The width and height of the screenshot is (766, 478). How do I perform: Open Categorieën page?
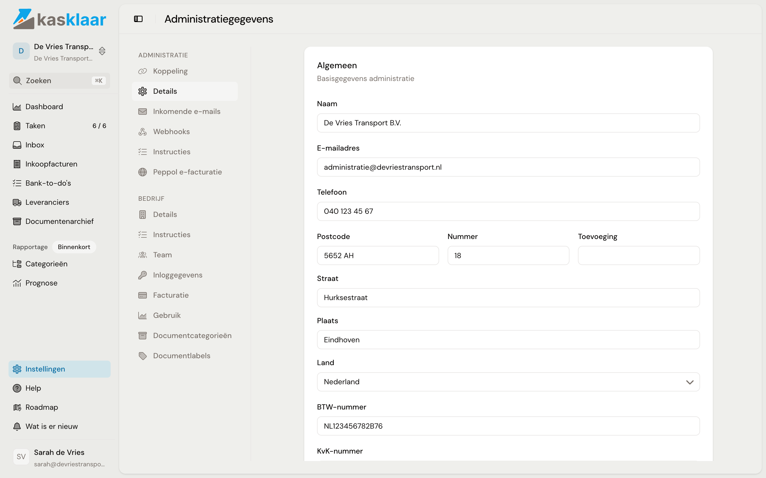60,264
